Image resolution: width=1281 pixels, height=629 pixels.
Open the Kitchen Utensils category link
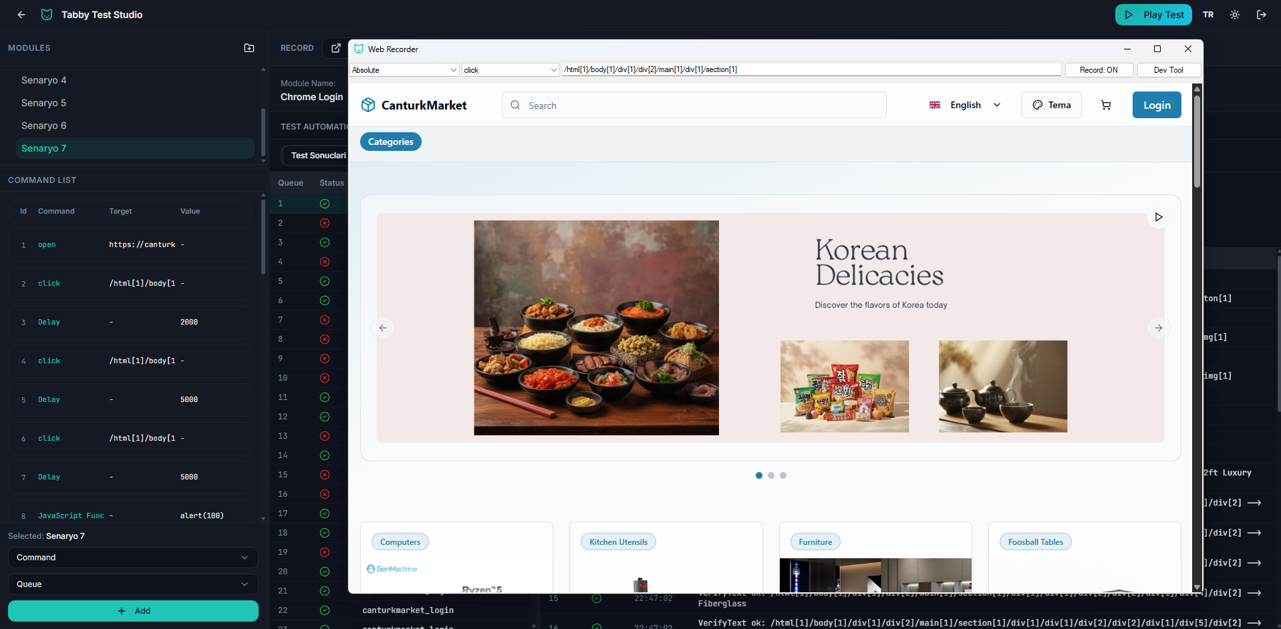click(x=618, y=542)
